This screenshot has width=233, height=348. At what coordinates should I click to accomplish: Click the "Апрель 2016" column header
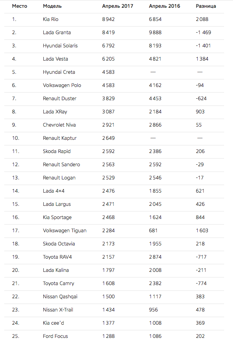point(164,6)
